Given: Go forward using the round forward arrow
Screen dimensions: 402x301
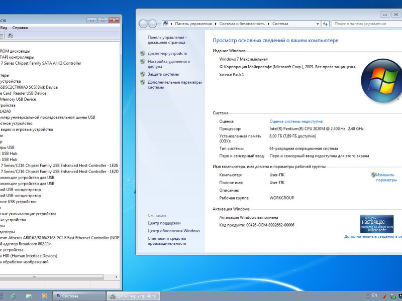Looking at the screenshot, I should coord(153,24).
